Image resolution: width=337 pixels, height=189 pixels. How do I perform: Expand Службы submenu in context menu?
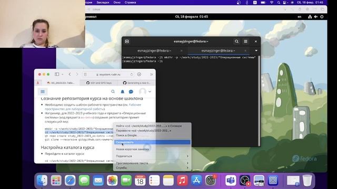pos(152,168)
